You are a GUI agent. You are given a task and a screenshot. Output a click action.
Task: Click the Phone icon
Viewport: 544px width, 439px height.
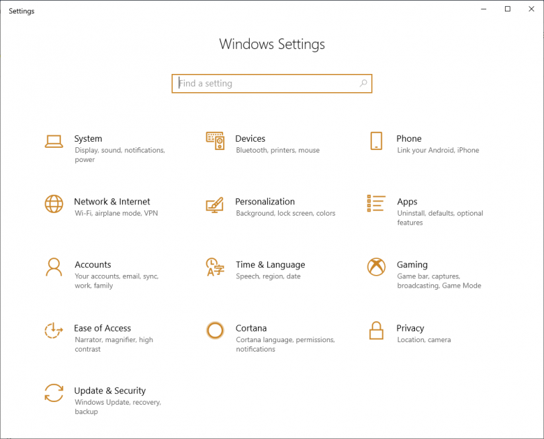[376, 142]
